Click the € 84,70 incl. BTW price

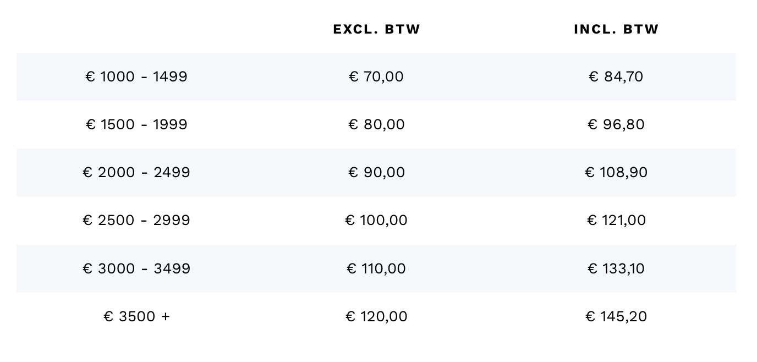[616, 76]
